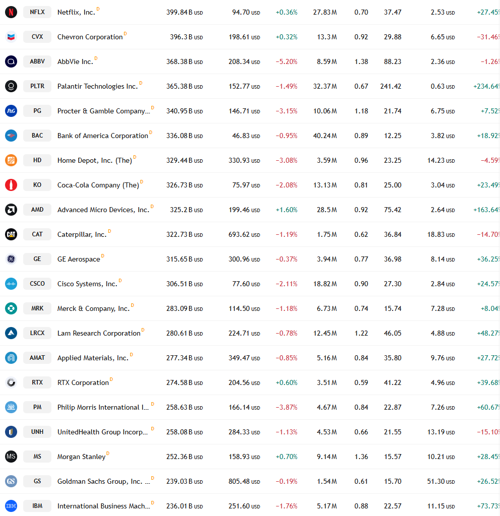Click change value +1.60%
The height and width of the screenshot is (516, 500).
pos(286,210)
